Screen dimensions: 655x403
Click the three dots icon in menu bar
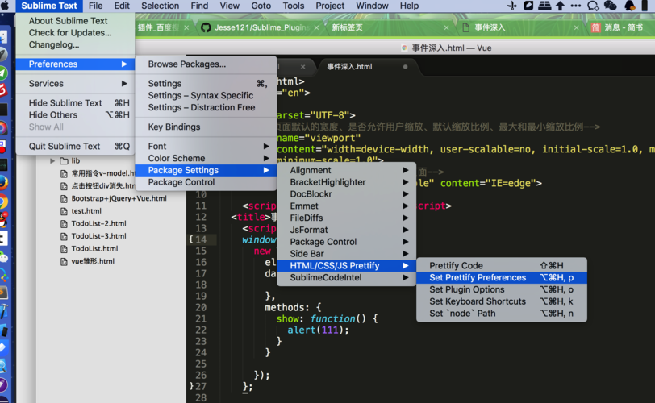tap(576, 6)
